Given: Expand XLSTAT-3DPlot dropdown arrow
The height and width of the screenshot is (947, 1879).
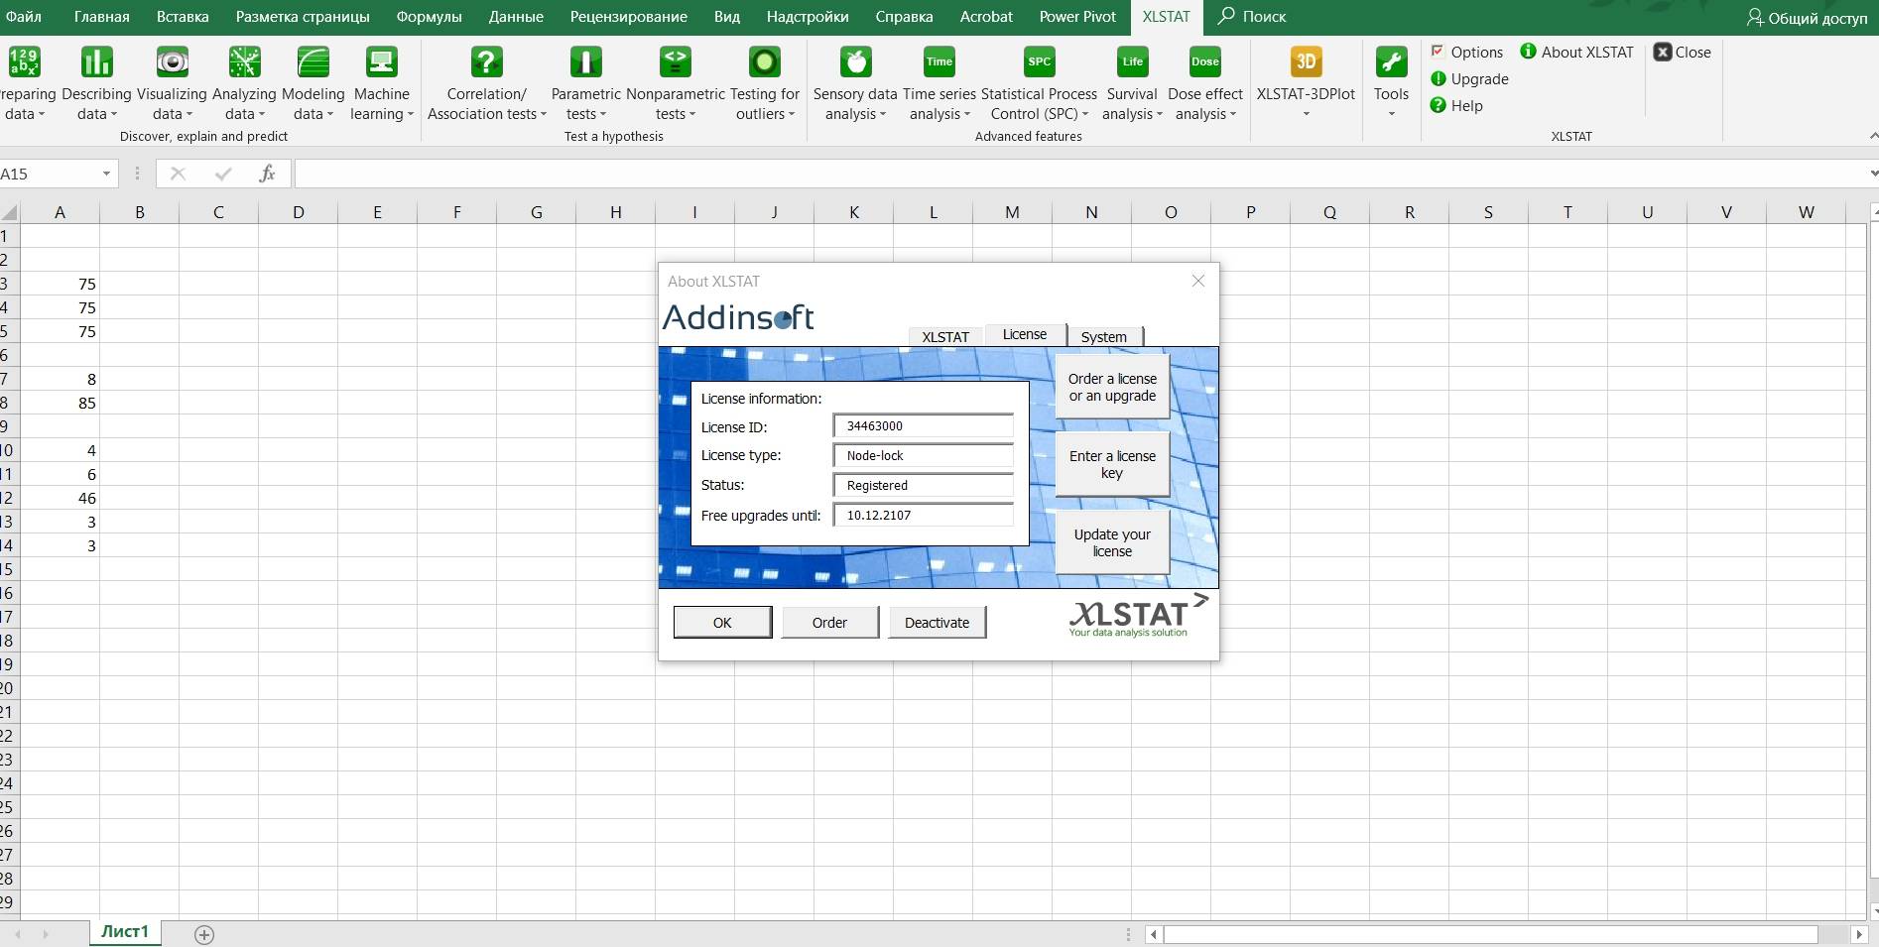Looking at the screenshot, I should pyautogui.click(x=1306, y=114).
